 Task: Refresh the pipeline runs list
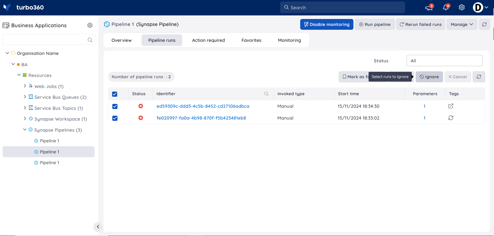click(479, 77)
